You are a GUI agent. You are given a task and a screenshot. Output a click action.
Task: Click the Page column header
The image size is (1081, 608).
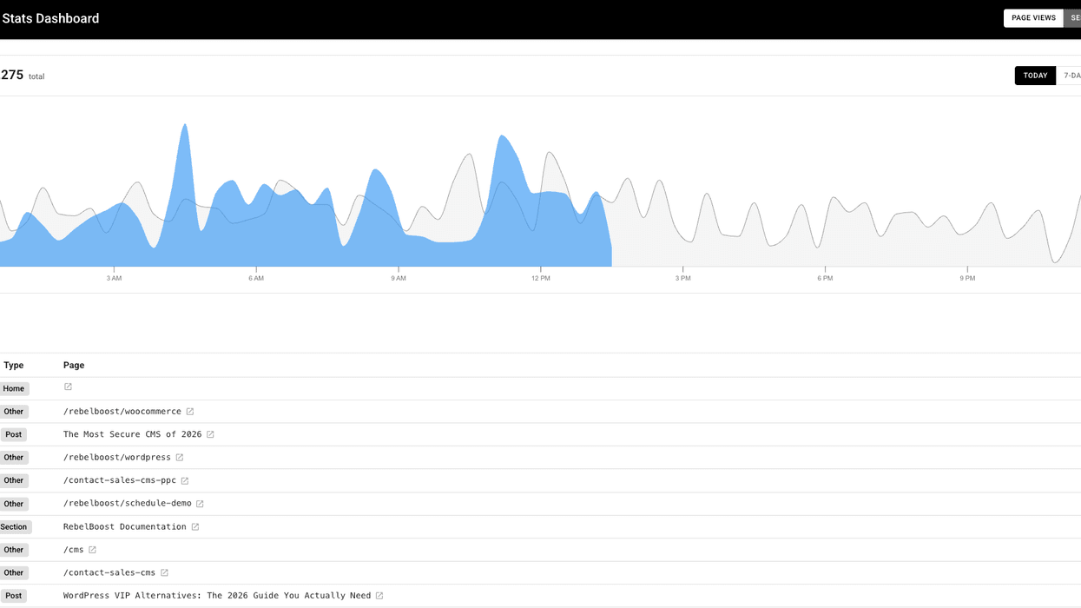pyautogui.click(x=74, y=365)
